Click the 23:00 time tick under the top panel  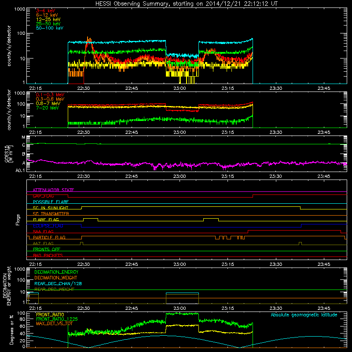(x=180, y=88)
